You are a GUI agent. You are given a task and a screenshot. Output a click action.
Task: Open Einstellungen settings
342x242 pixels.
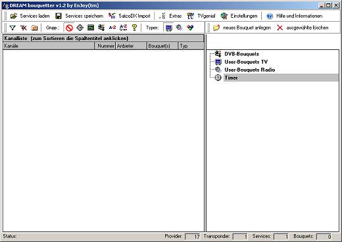pos(239,16)
